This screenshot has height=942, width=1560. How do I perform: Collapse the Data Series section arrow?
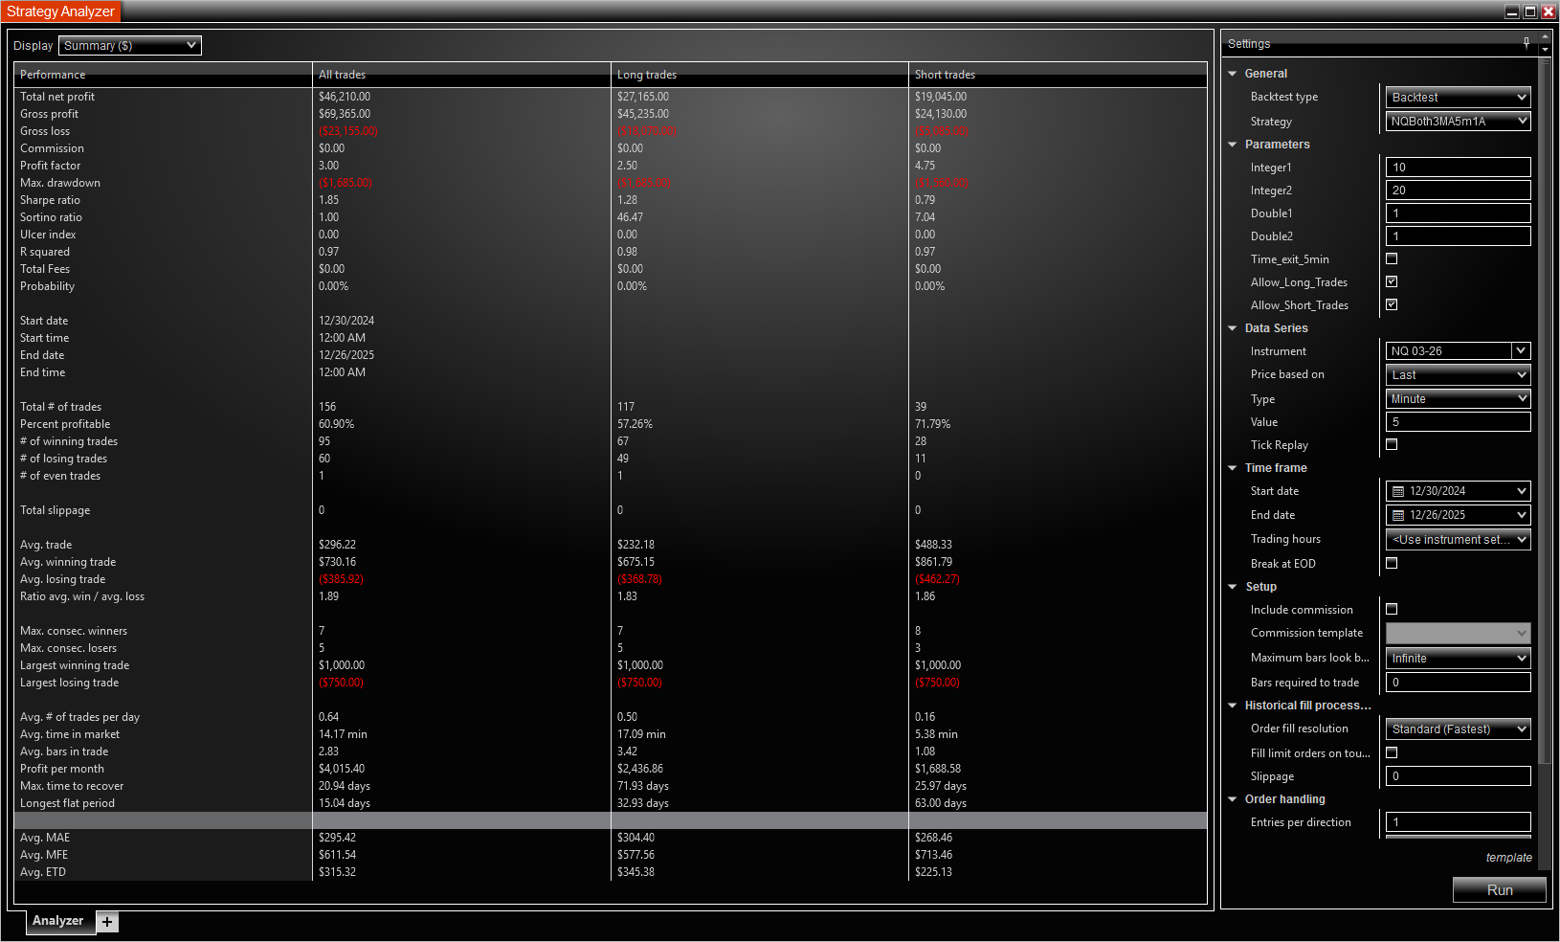(1233, 328)
